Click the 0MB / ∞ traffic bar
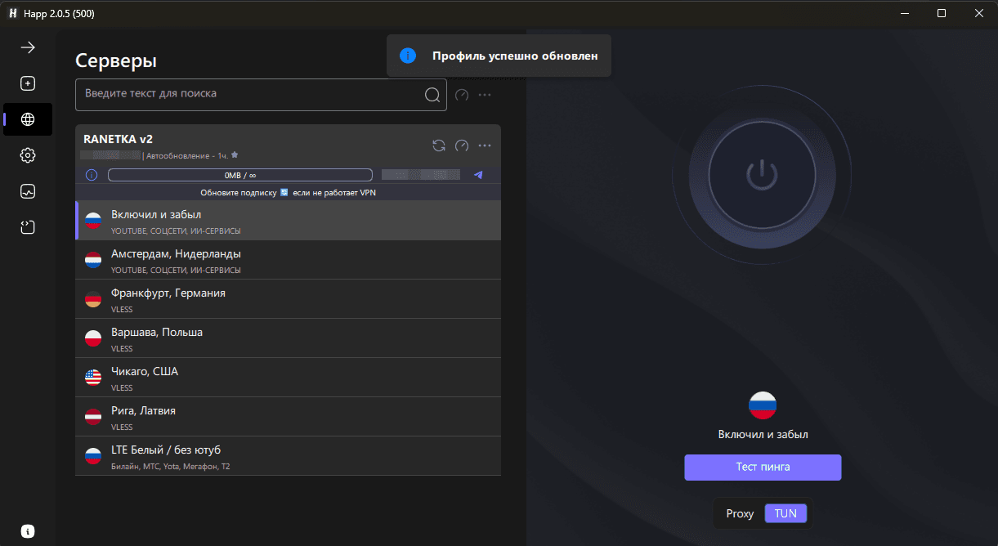 tap(240, 175)
